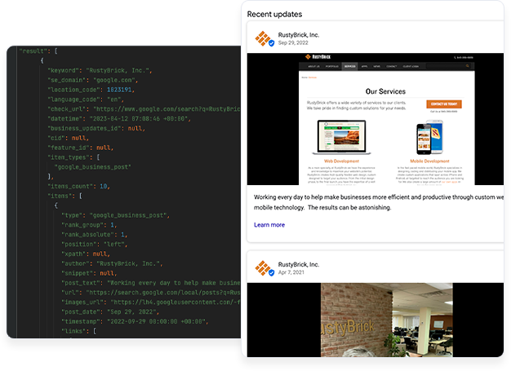Screen dimensions: 511x371
Task: Click the "images_url" googleusercontent line
Action: [x=151, y=303]
